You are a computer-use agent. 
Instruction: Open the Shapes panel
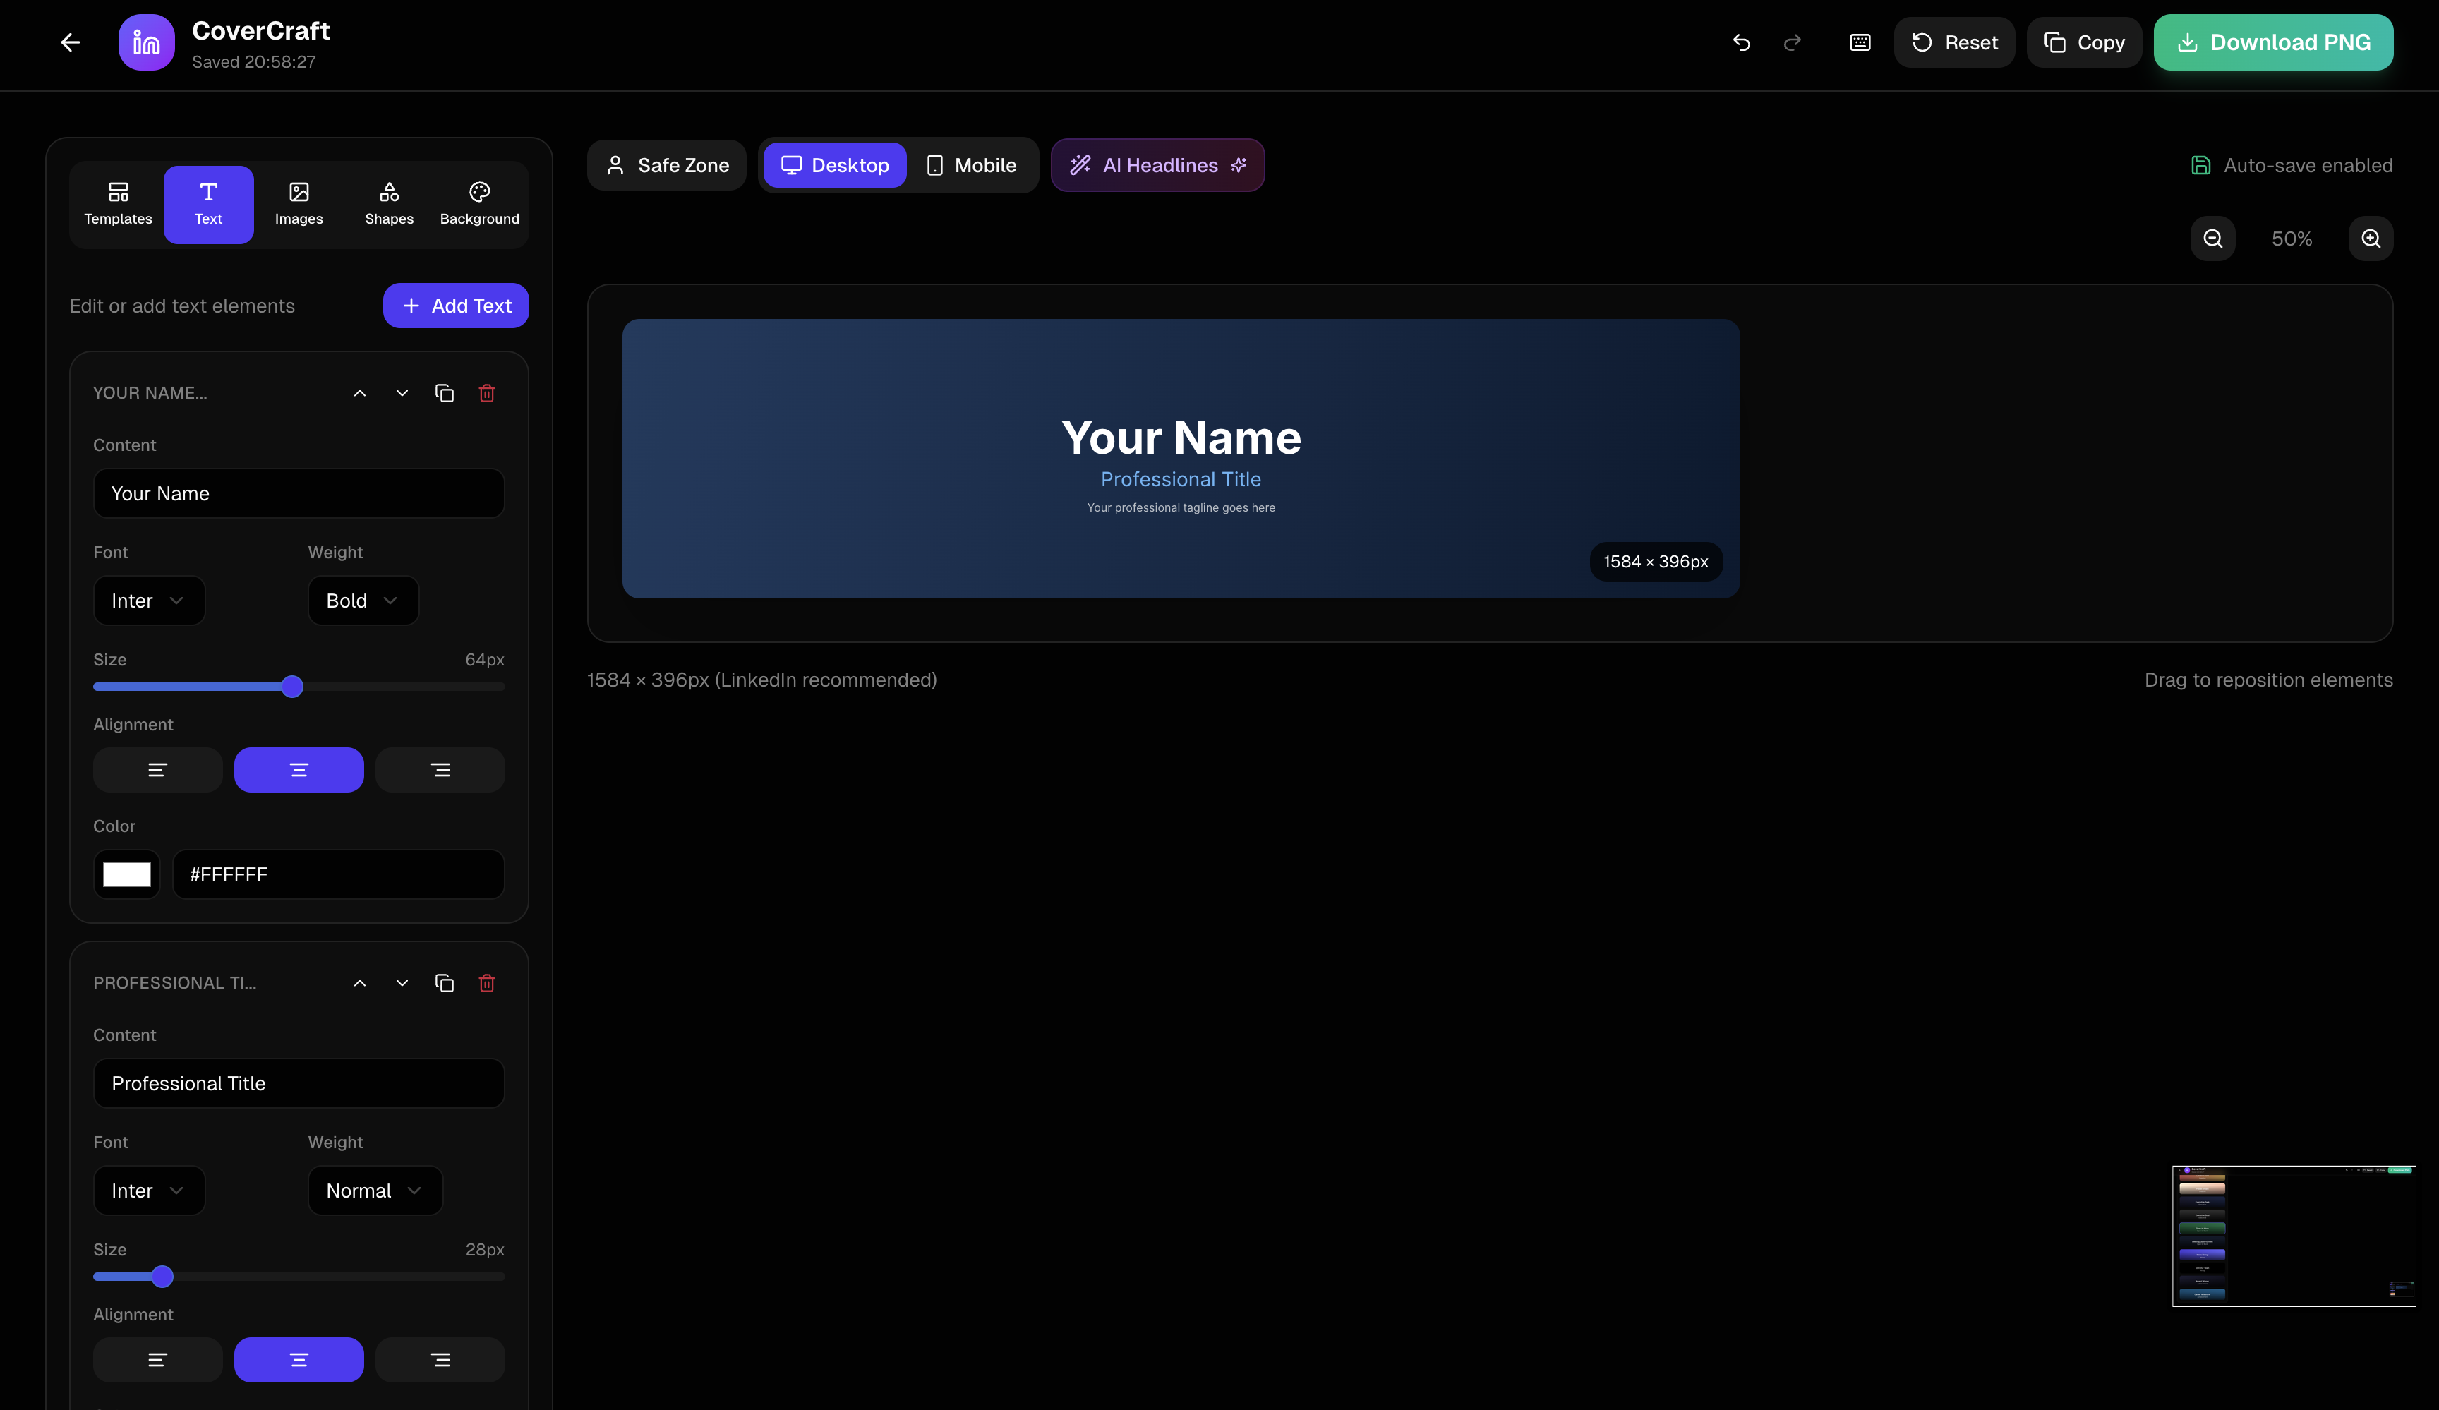388,203
